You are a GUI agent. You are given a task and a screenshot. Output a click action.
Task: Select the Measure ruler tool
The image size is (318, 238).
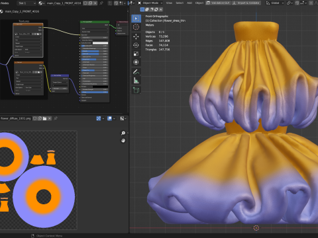pos(136,81)
